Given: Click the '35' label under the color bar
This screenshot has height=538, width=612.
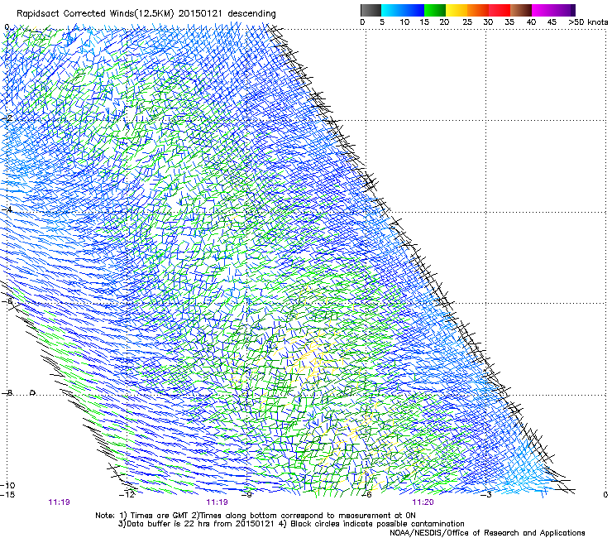Looking at the screenshot, I should tap(509, 22).
